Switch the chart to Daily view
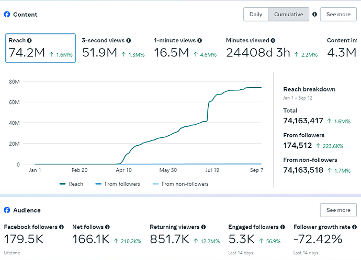The image size is (361, 260). [x=255, y=15]
